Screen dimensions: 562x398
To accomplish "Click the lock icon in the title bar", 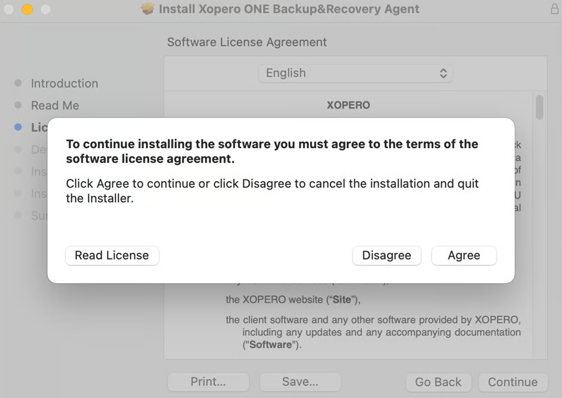I will coord(554,9).
